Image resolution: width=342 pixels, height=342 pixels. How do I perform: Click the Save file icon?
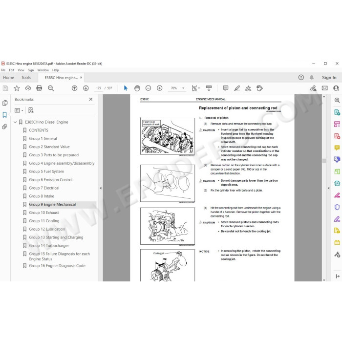tap(5, 88)
